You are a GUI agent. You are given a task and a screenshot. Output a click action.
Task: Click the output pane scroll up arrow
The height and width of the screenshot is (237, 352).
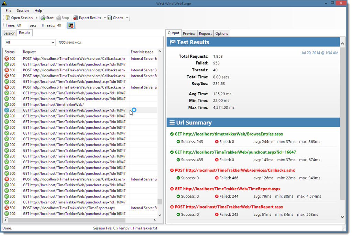click(x=342, y=44)
